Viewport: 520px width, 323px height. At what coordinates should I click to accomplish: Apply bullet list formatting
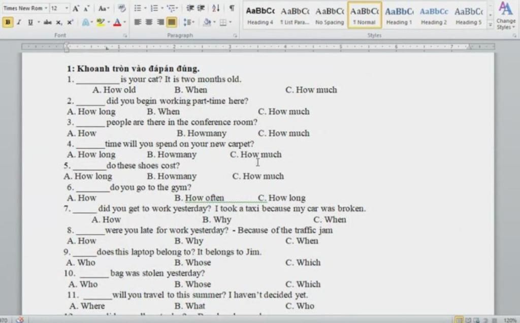[x=137, y=8]
